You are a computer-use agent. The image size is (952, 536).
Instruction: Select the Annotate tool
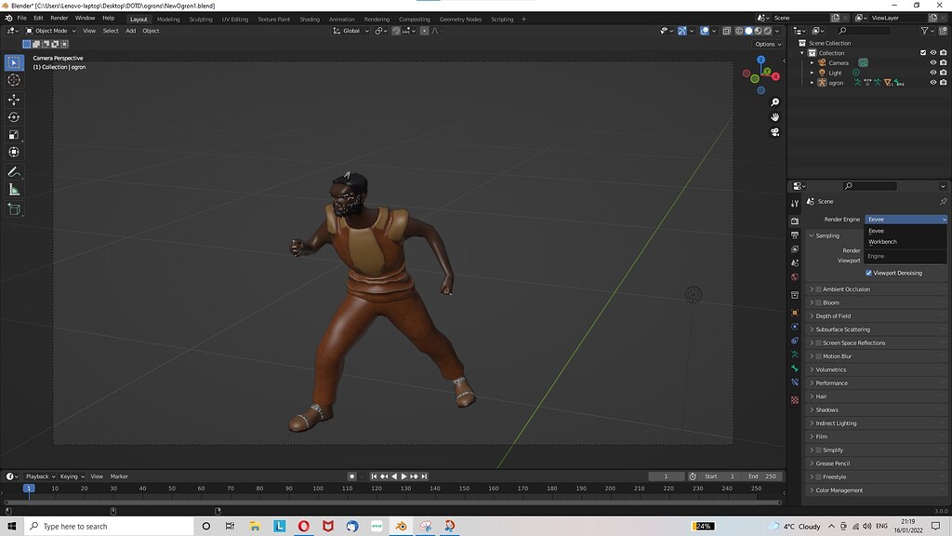(x=14, y=172)
